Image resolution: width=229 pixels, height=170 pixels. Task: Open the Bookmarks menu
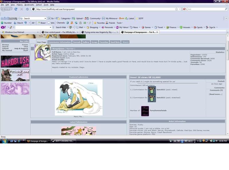point(29,5)
